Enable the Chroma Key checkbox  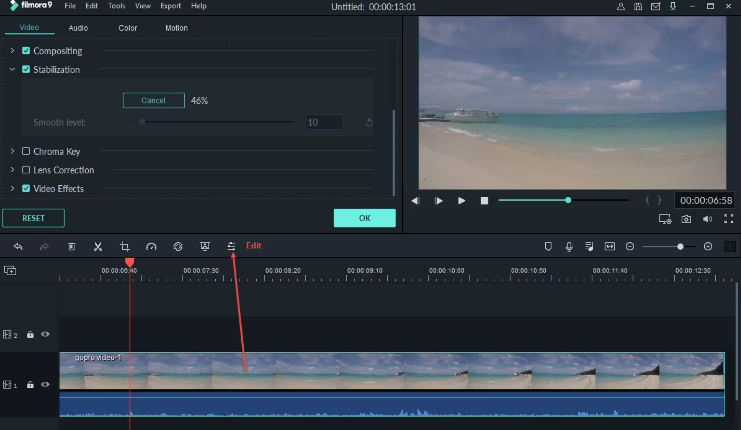26,151
